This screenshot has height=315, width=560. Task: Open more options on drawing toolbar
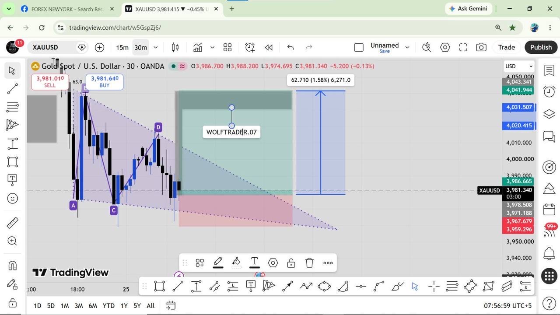click(328, 263)
